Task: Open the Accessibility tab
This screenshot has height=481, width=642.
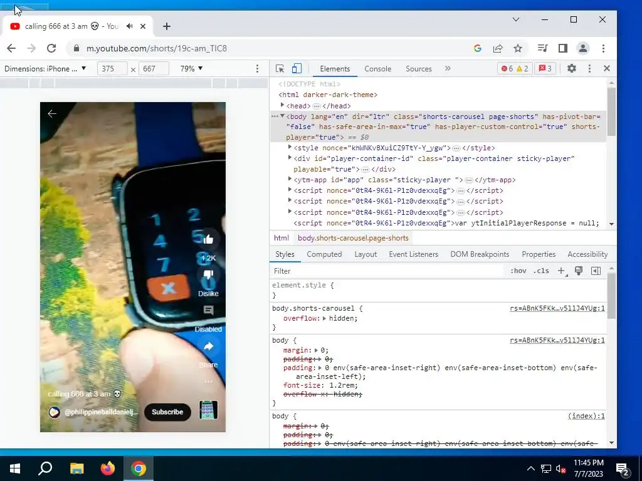Action: click(x=587, y=254)
